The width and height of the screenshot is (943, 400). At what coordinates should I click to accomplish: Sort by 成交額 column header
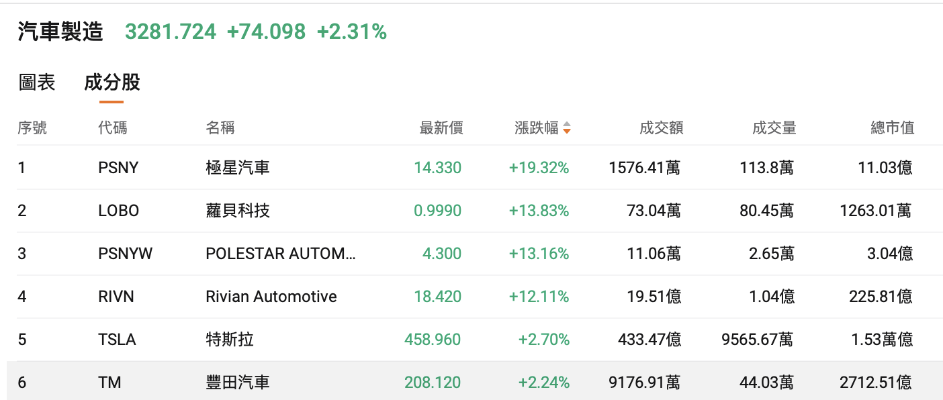click(x=661, y=128)
